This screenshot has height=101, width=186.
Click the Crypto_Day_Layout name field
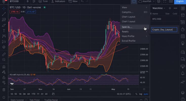pyautogui.click(x=164, y=30)
